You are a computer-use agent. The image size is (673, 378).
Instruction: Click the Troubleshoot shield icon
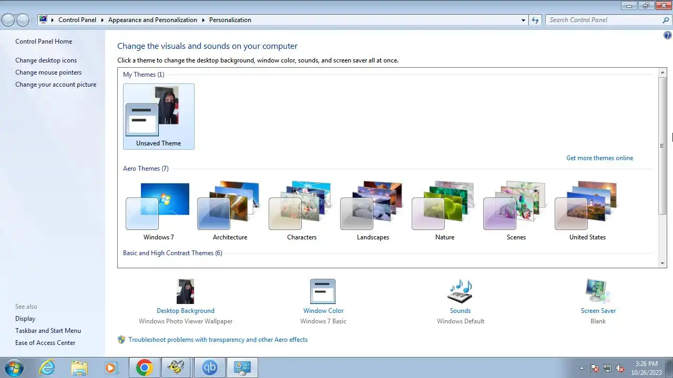(121, 340)
